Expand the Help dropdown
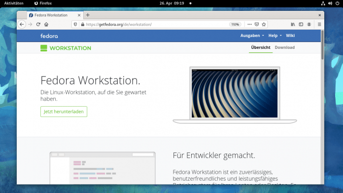 click(275, 36)
